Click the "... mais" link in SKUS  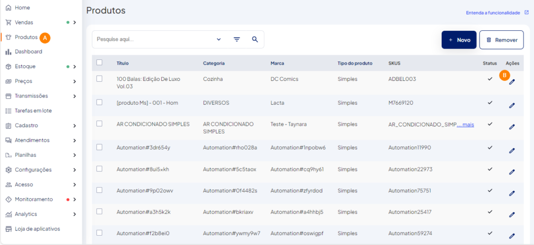pyautogui.click(x=465, y=125)
